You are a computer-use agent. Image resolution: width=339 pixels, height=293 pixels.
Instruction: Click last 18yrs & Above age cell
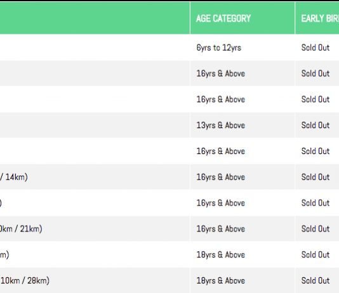[x=220, y=281]
